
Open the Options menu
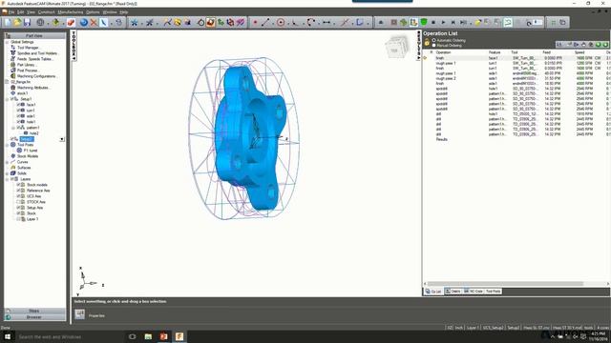pos(93,12)
